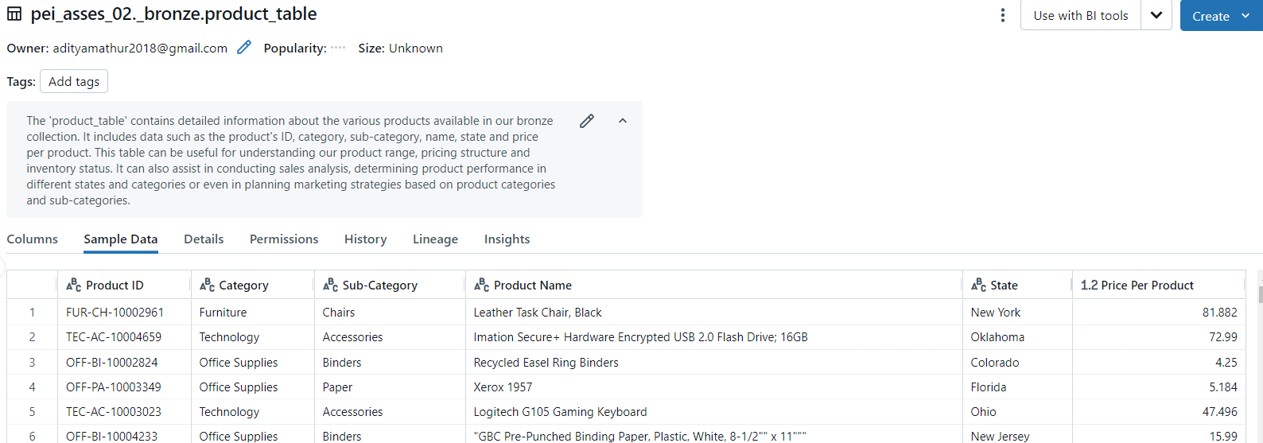Click the Price Per Product column header
The image size is (1263, 443).
1159,285
